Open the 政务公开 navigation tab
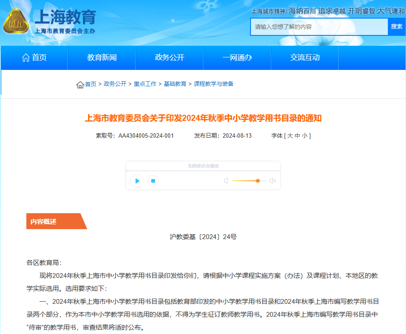Image resolution: width=406 pixels, height=334 pixels. pos(170,58)
